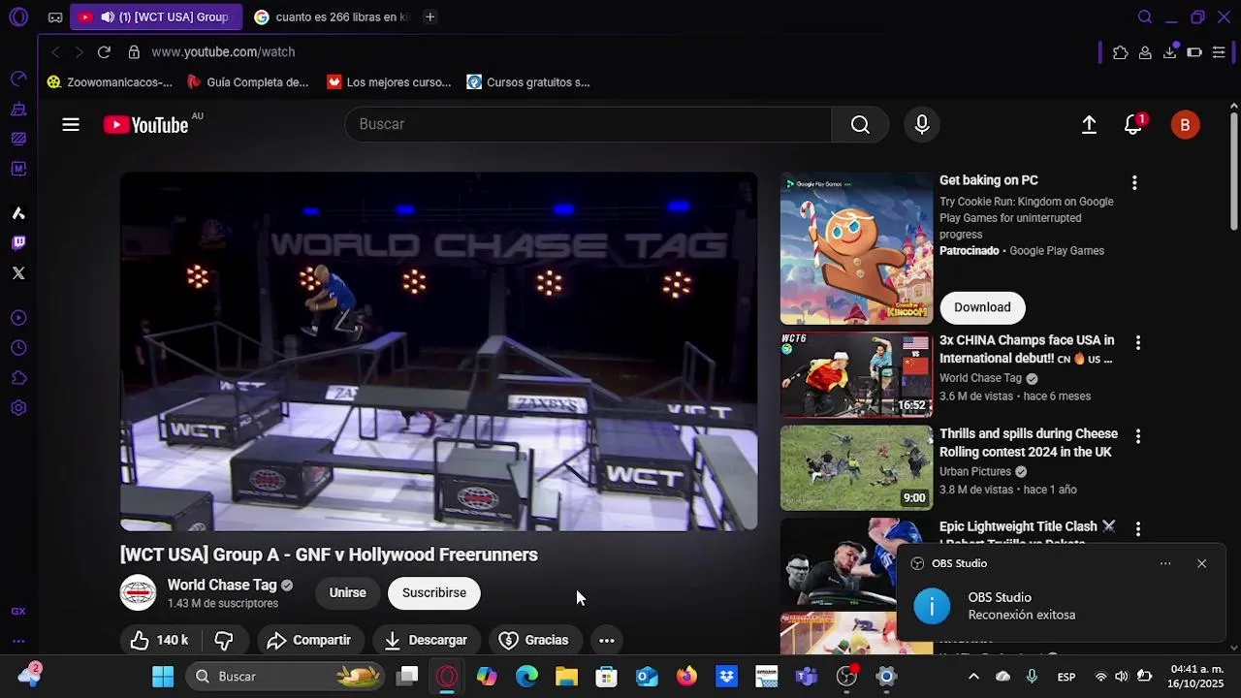Open the taskbar volume speaker icon

1122,676
